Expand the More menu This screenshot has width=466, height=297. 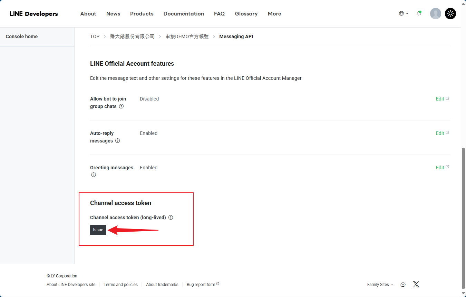click(x=274, y=14)
